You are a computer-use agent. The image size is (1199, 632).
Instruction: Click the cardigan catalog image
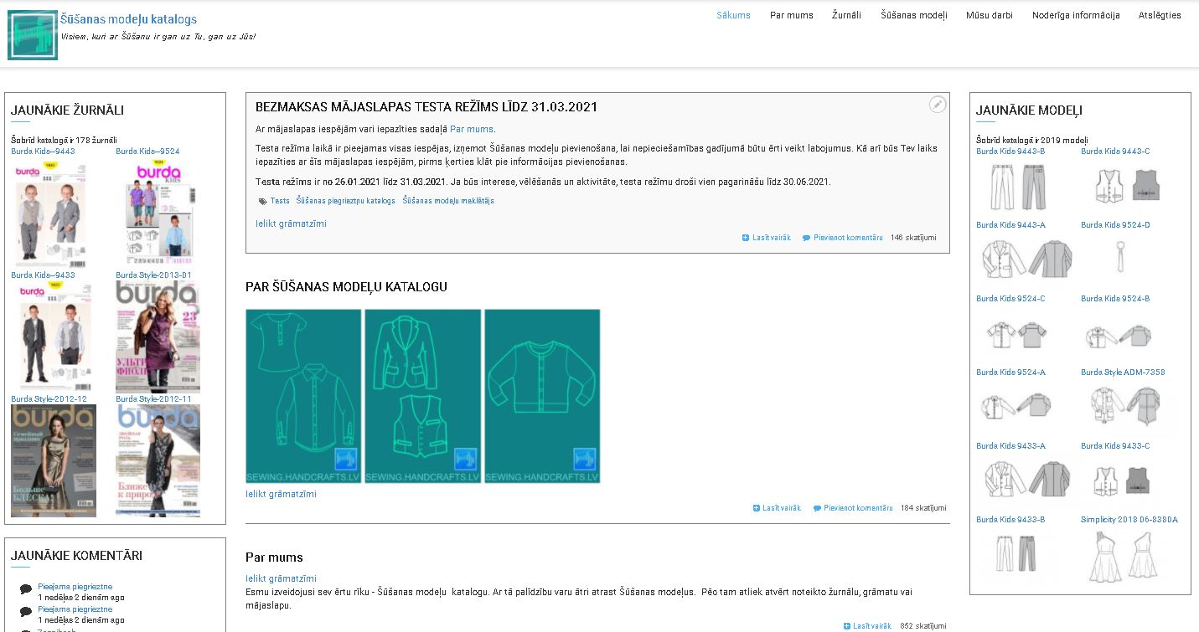point(542,396)
